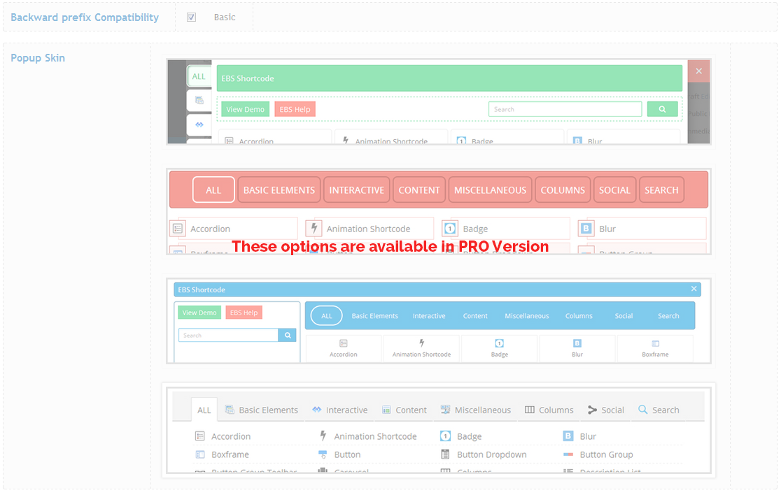781x495 pixels.
Task: Choose the red popup skin thumbnail
Action: coord(439,211)
